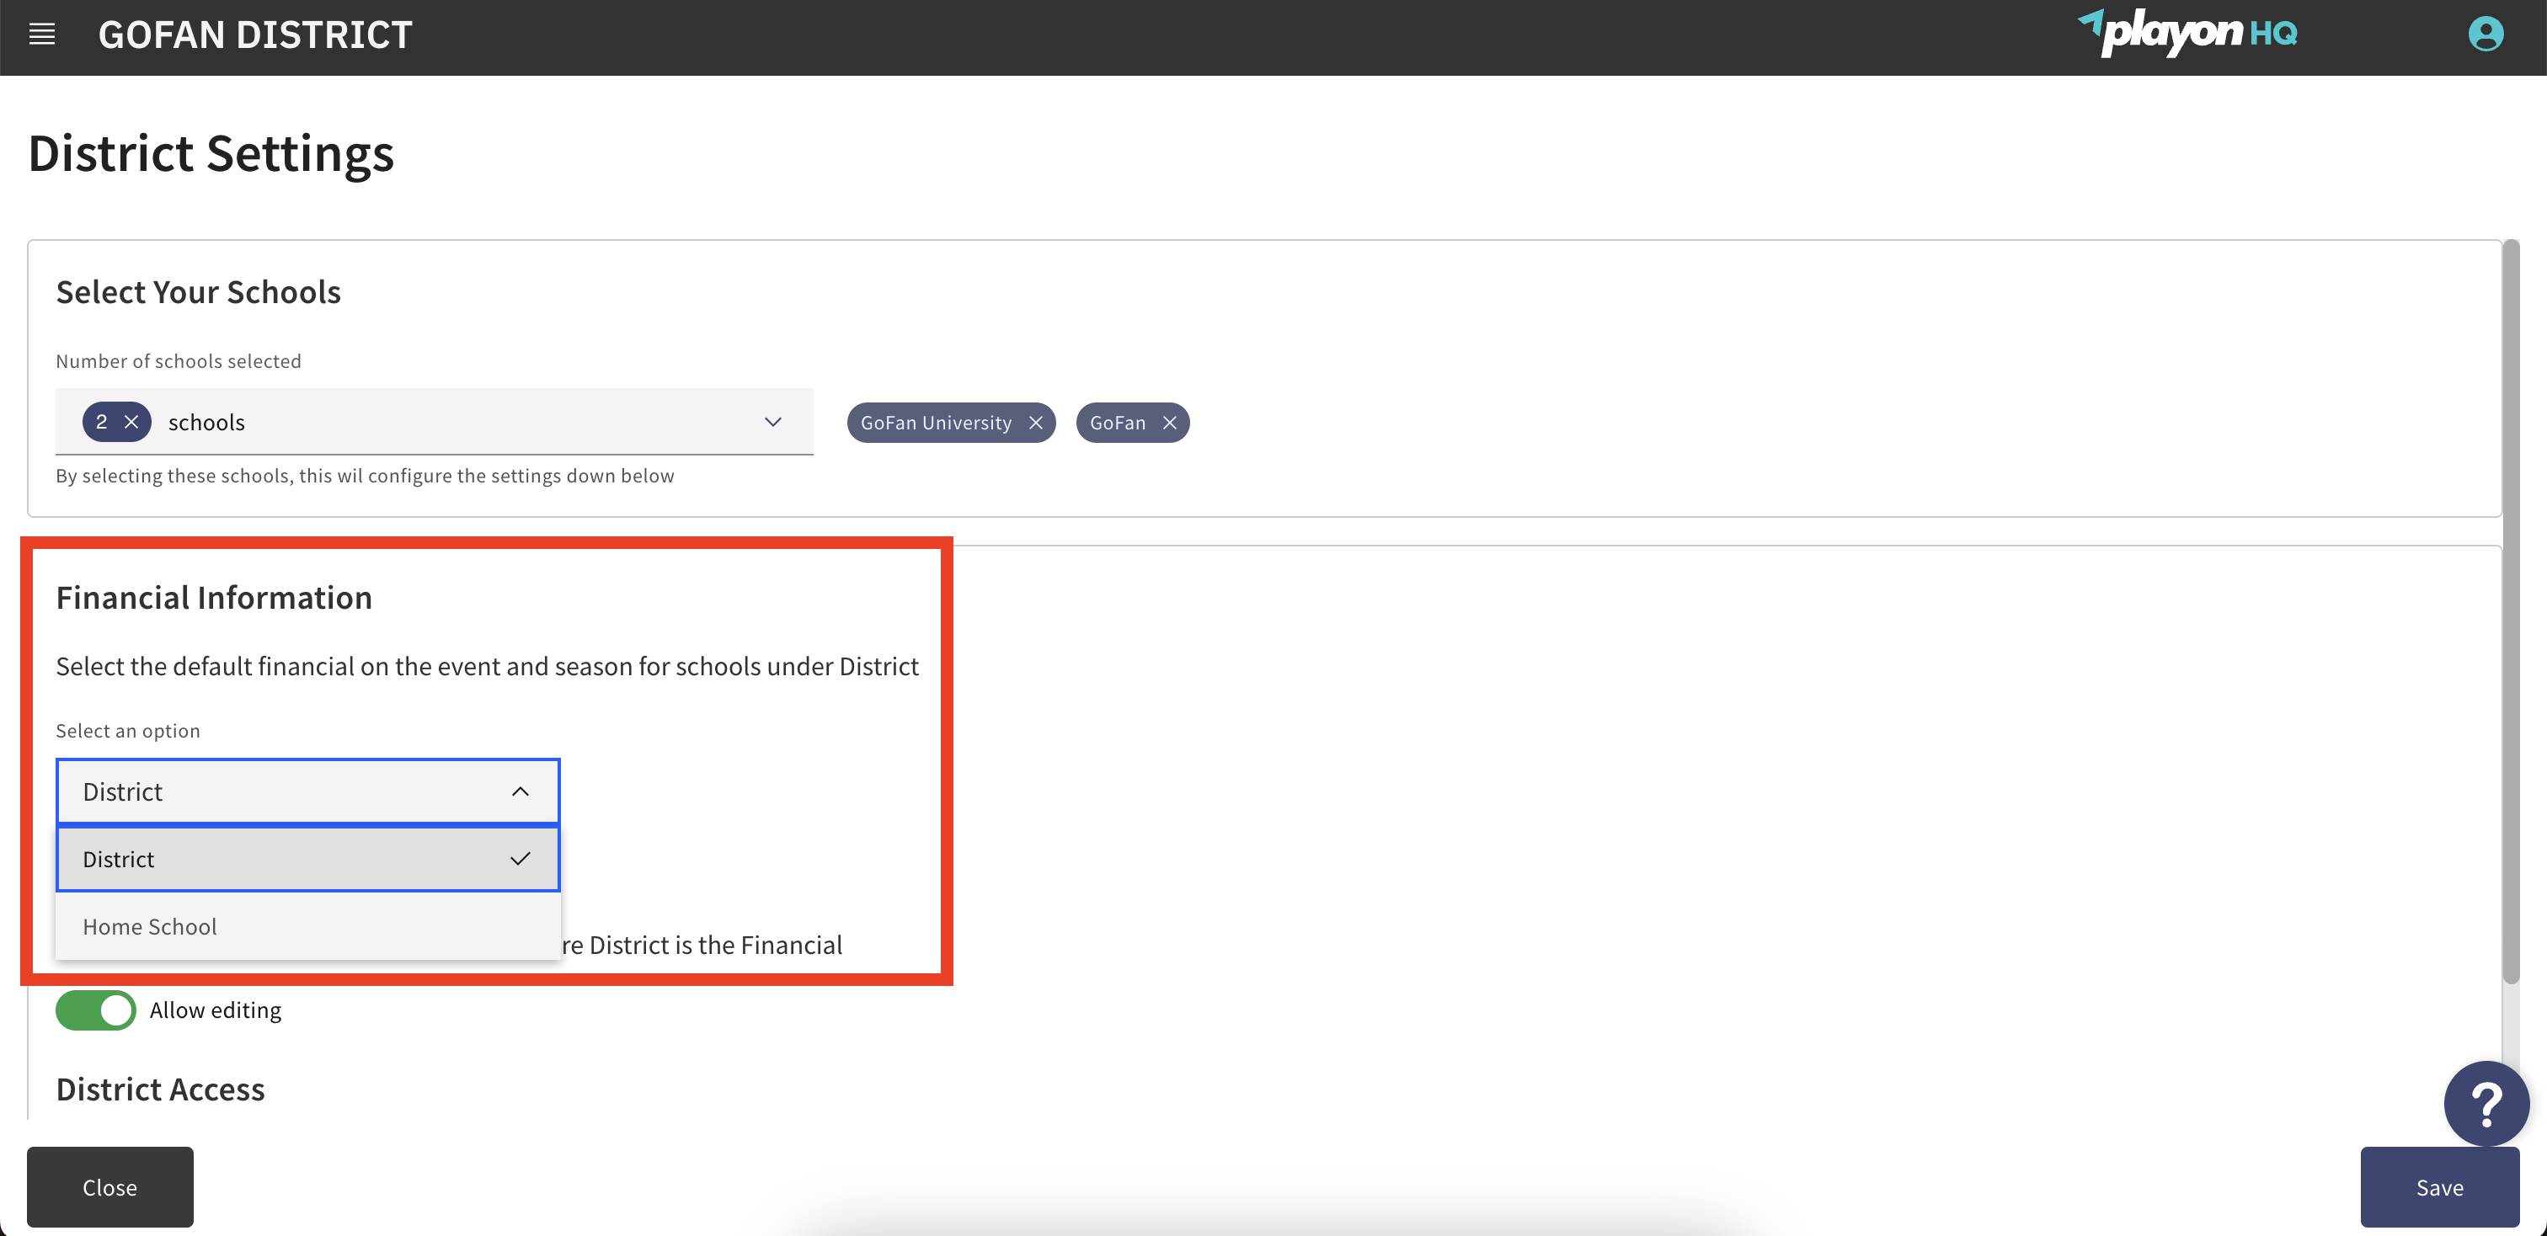The height and width of the screenshot is (1236, 2547).
Task: Choose the District option in list
Action: click(307, 859)
